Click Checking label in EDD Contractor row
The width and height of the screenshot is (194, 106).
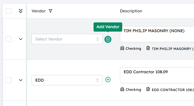click(133, 90)
